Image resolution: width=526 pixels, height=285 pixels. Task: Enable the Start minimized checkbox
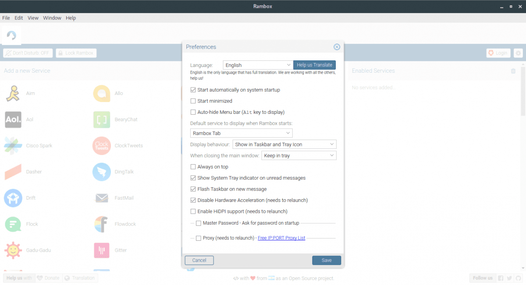193,101
